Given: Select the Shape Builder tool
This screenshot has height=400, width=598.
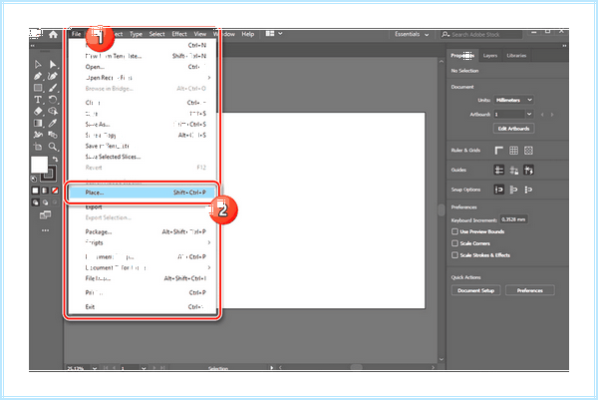Looking at the screenshot, I should coord(53,111).
